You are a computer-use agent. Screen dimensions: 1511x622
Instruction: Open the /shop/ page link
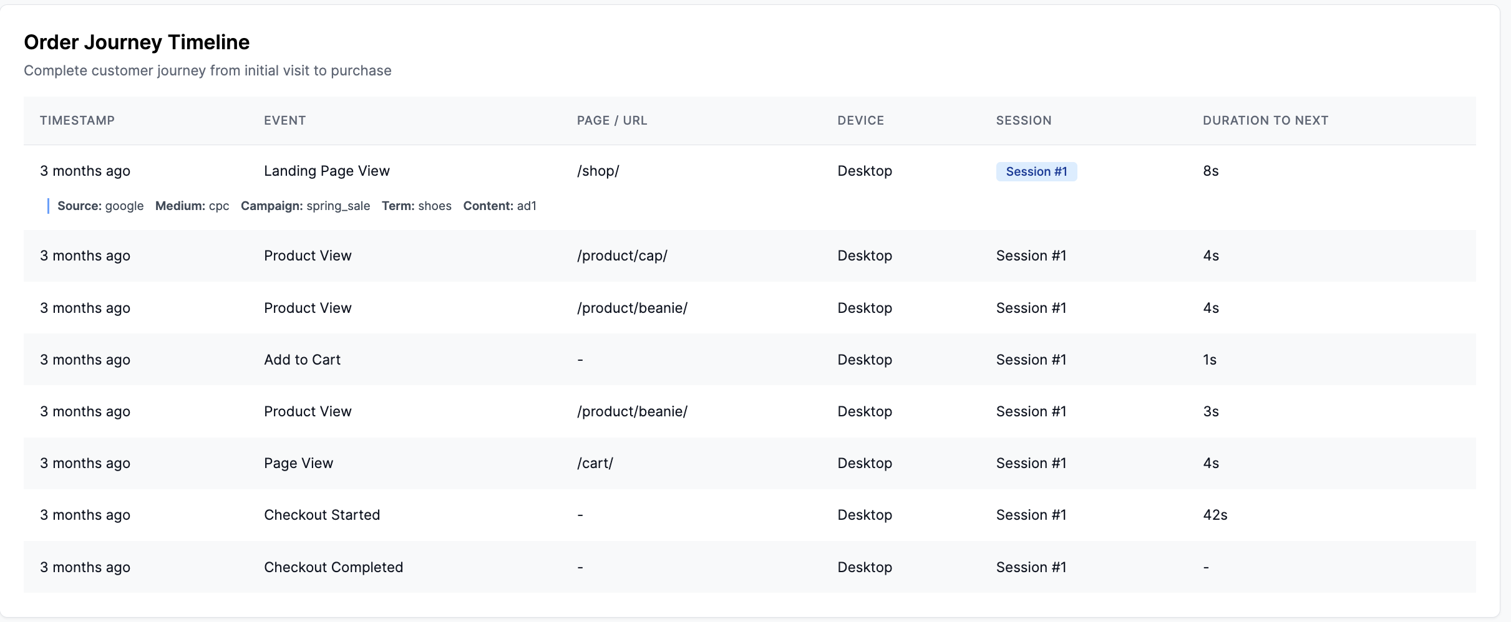coord(597,171)
